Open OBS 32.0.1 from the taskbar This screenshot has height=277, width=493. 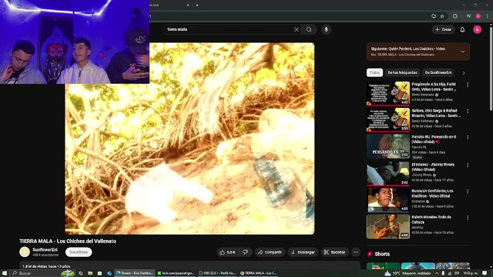click(x=217, y=273)
